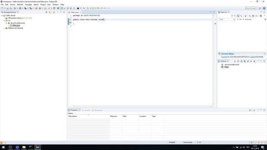This screenshot has height=150, width=267.
Task: Open the File menu
Action: tap(2, 5)
